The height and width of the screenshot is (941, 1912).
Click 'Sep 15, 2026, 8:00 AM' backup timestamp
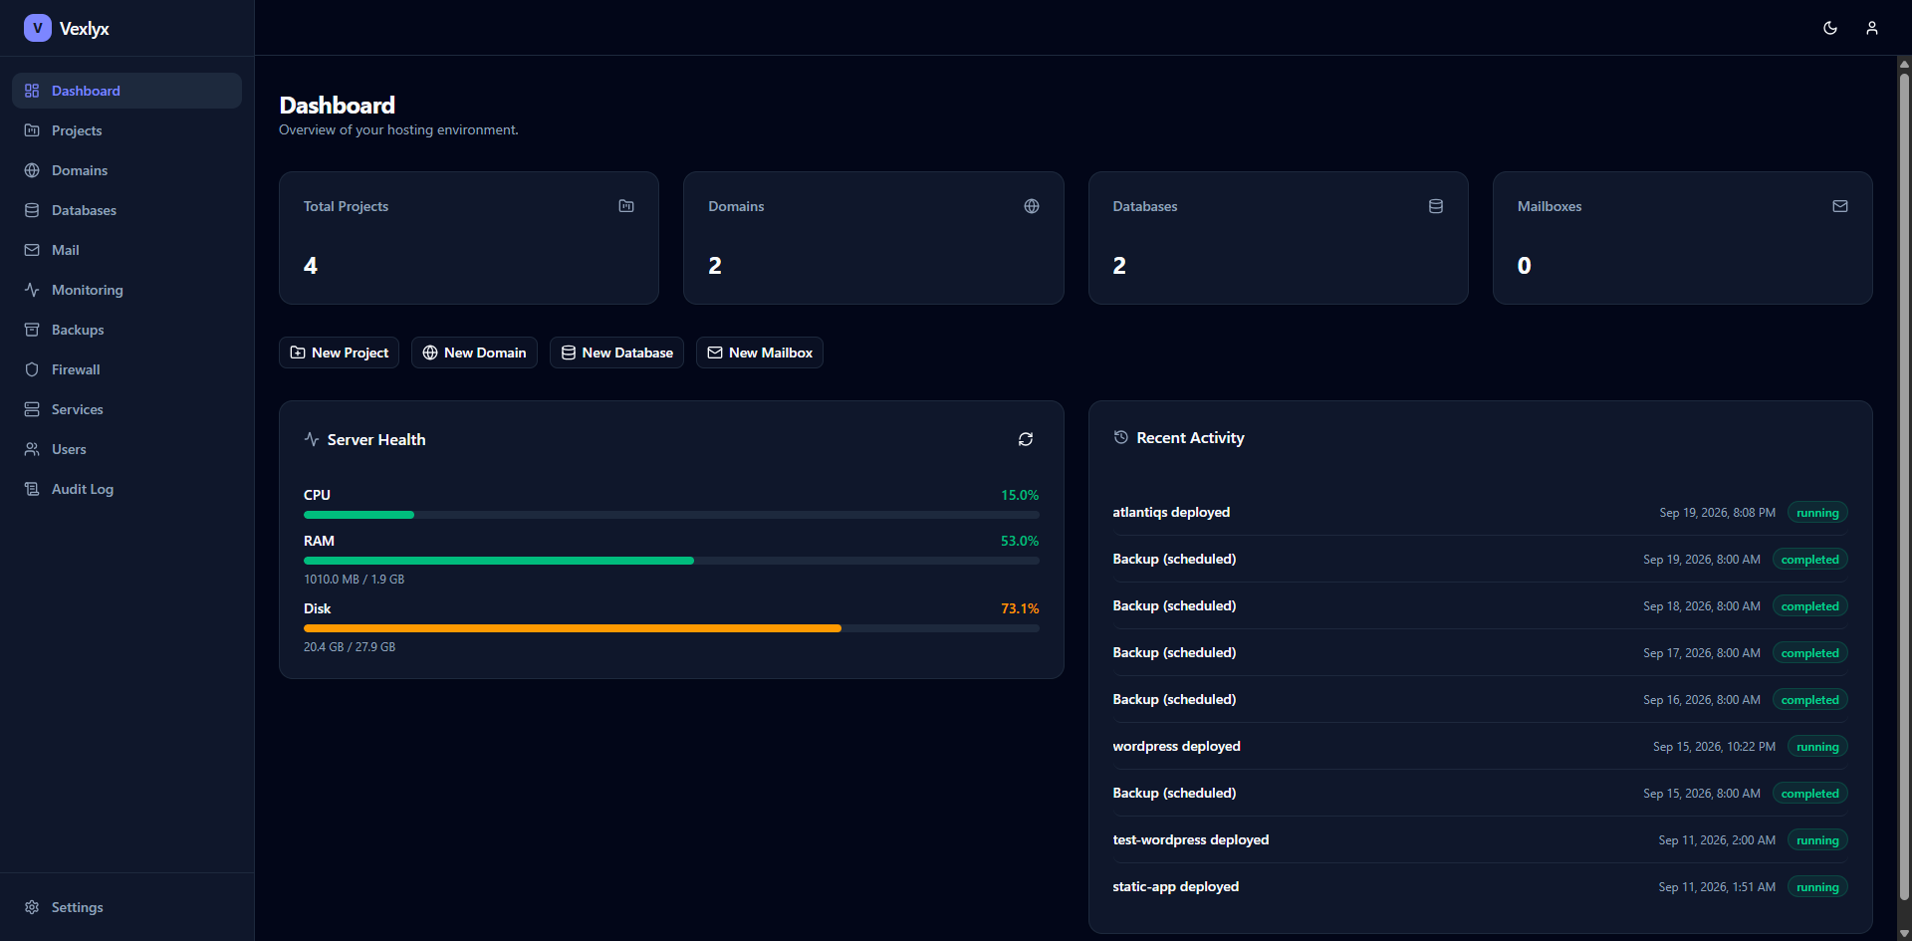pos(1702,794)
